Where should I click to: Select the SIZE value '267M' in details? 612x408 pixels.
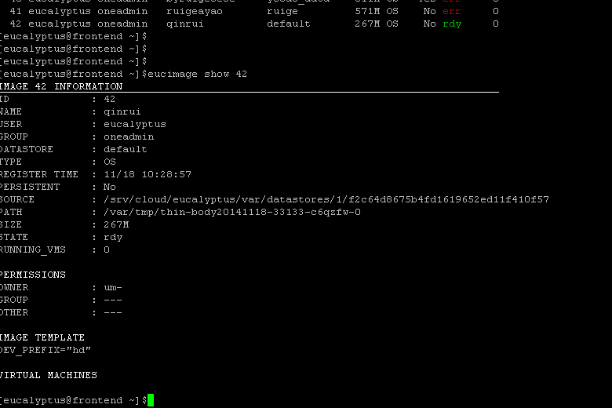pyautogui.click(x=116, y=224)
